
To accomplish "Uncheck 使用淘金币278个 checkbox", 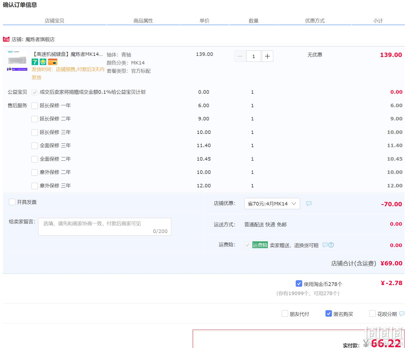I will pos(299,283).
